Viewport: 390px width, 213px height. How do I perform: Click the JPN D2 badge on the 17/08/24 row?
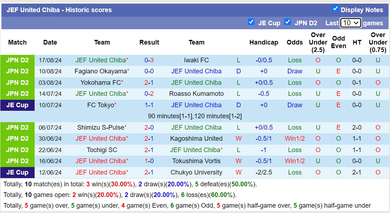pyautogui.click(x=17, y=60)
